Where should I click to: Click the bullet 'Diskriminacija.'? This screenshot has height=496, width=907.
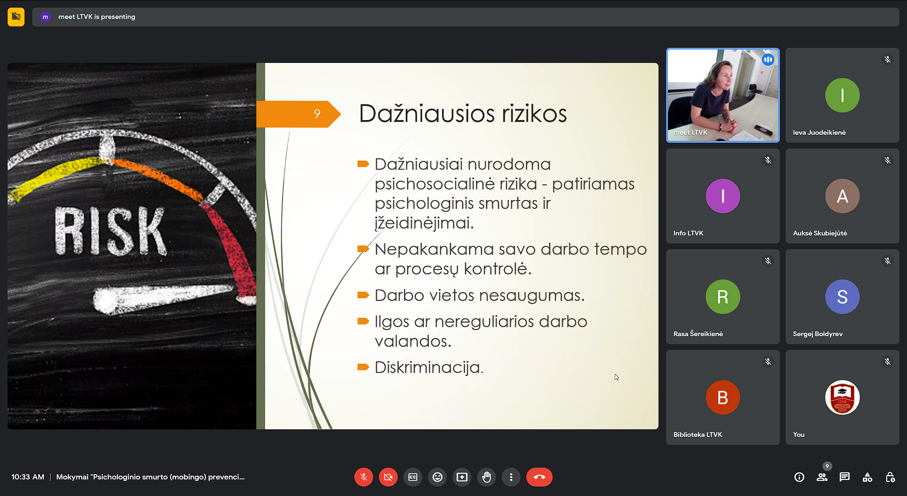tap(429, 367)
